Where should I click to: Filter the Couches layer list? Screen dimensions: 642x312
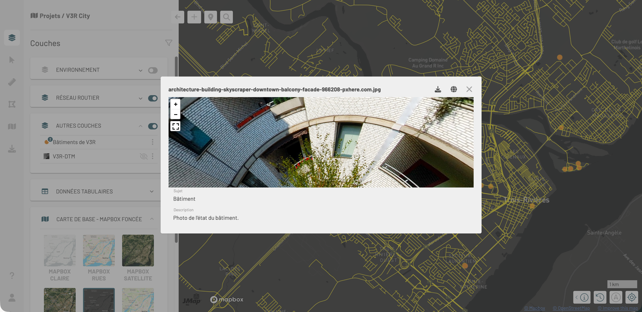(x=168, y=43)
